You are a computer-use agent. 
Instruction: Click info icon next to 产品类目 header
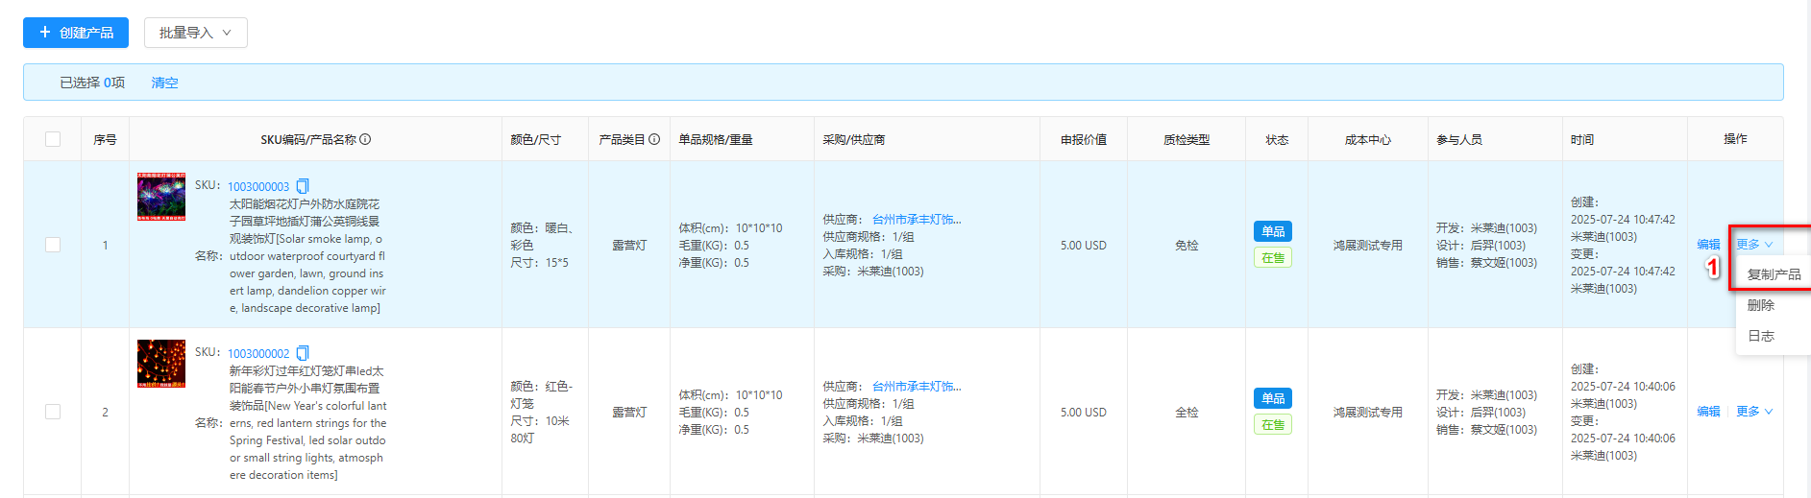point(654,139)
